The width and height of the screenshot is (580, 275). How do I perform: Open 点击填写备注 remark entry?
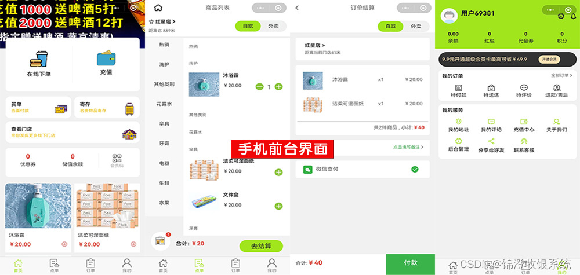click(x=408, y=147)
